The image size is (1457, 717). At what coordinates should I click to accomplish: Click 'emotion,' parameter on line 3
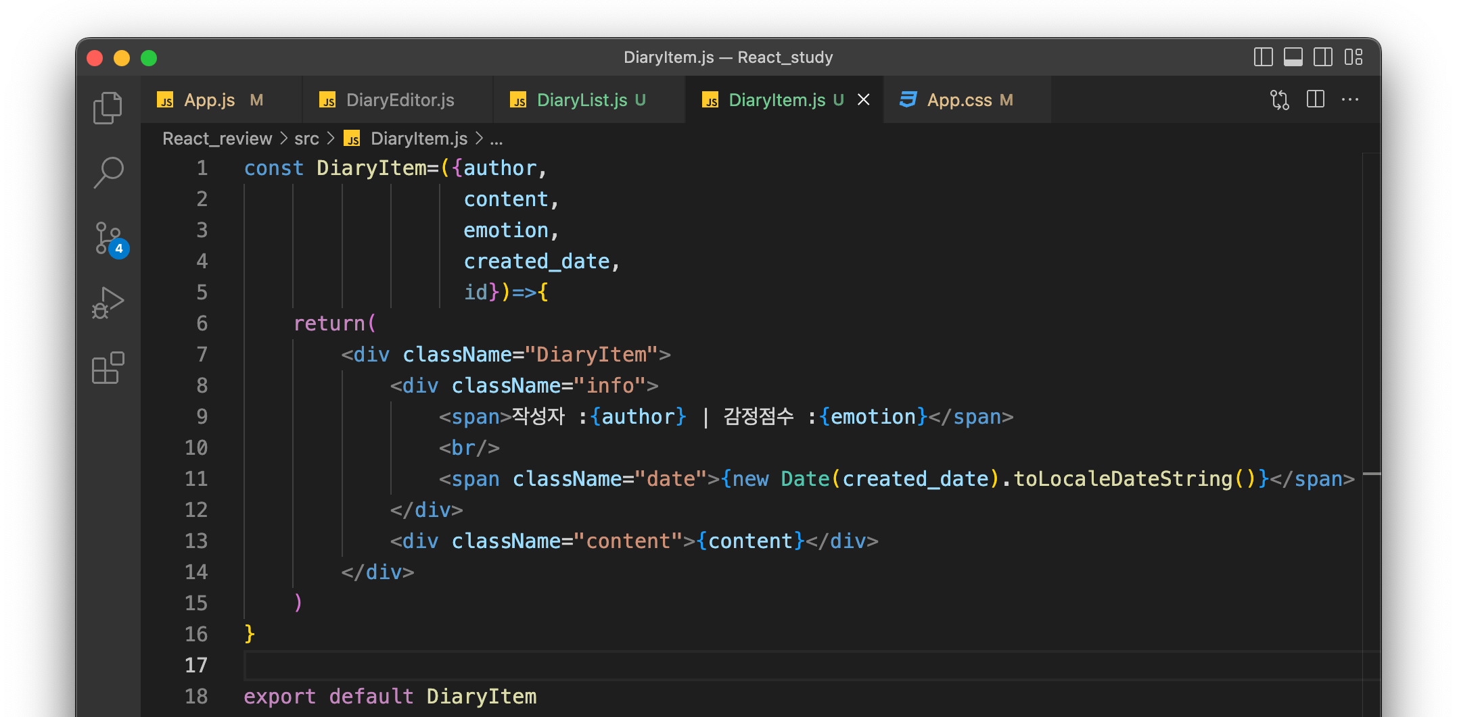coord(511,230)
